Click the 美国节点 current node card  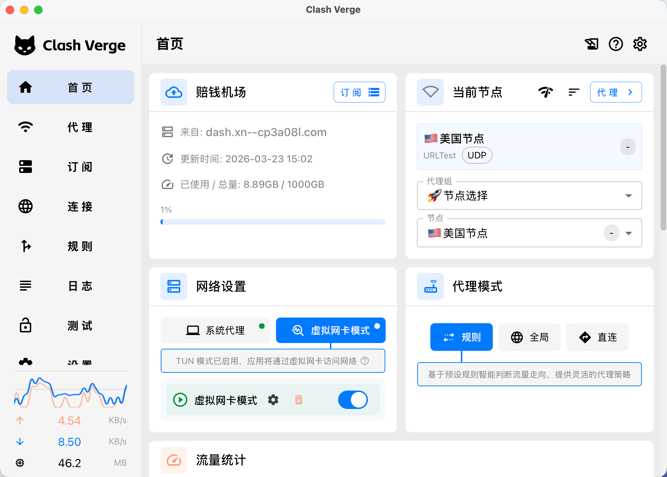pos(529,147)
